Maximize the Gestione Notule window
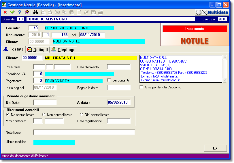Image resolution: width=234 pixels, height=163 pixels. (x=219, y=5)
